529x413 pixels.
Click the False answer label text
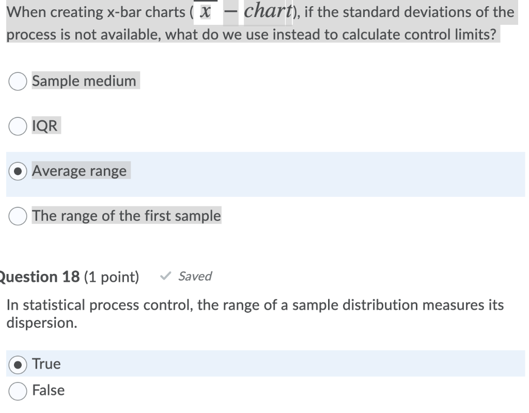(49, 390)
